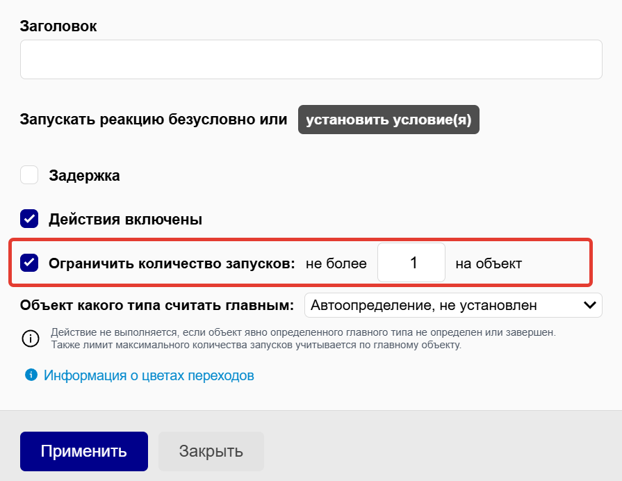Enable the Задержка checkbox
This screenshot has height=481, width=622.
click(29, 175)
